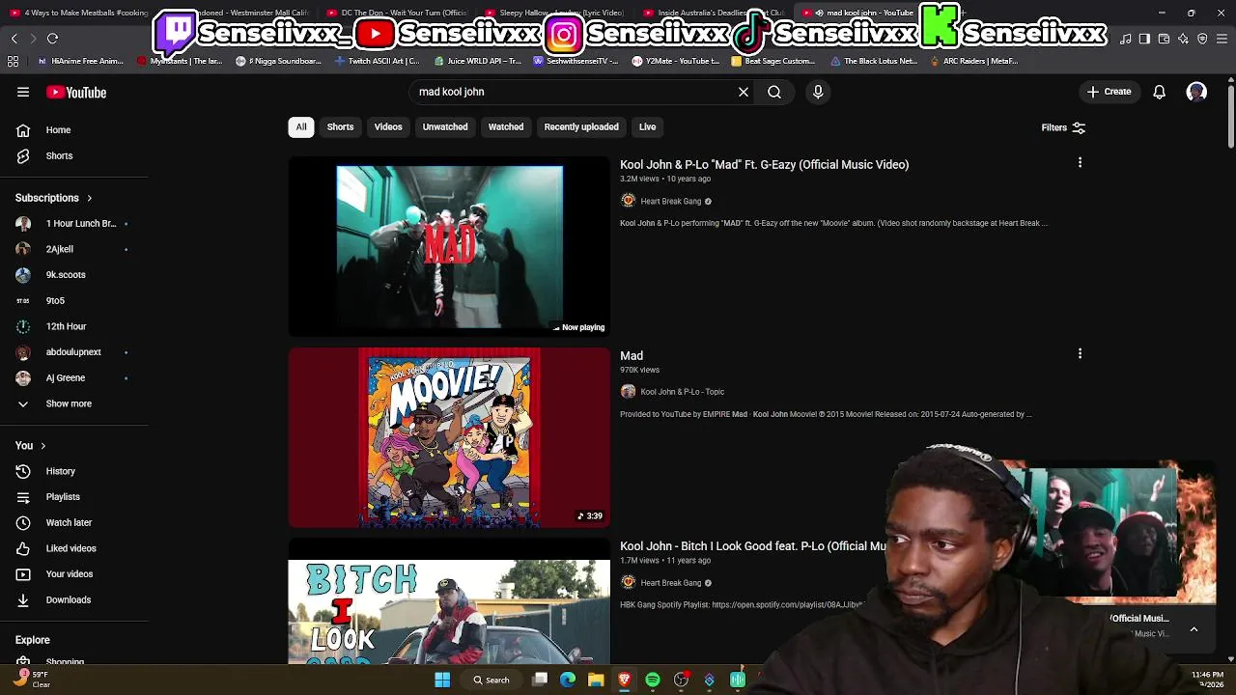This screenshot has height=695, width=1236.
Task: Select the Recently uploaded filter chip
Action: coord(581,126)
